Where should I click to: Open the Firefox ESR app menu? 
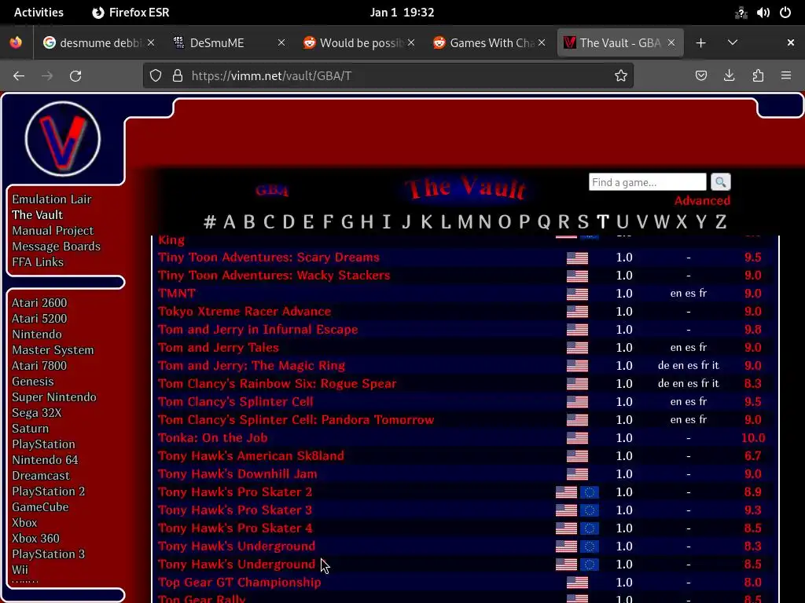pos(130,13)
